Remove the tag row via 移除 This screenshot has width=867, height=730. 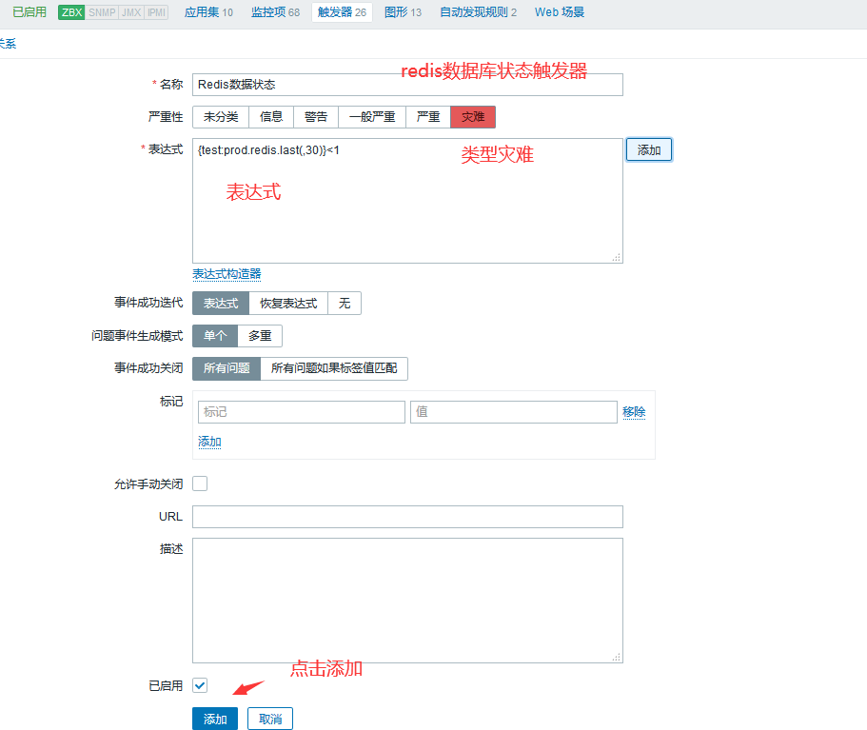pyautogui.click(x=634, y=412)
